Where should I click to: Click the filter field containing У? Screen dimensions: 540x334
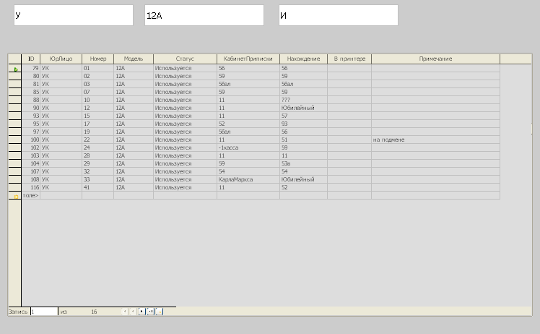pyautogui.click(x=74, y=15)
